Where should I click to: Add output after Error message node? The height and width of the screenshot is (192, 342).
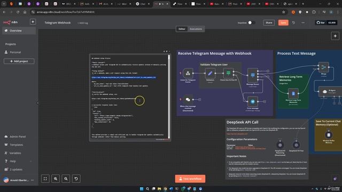pyautogui.click(x=265, y=101)
